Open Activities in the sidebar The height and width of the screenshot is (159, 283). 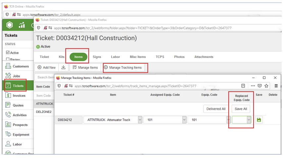(x=18, y=115)
